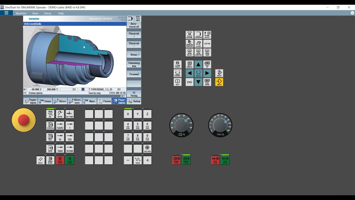Click the cursor up arrow key
Viewport: 355px width, 200px height.
tap(198, 64)
